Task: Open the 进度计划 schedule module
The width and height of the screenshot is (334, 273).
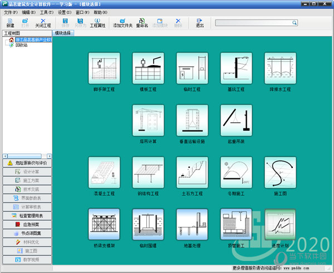Action: 280,224
